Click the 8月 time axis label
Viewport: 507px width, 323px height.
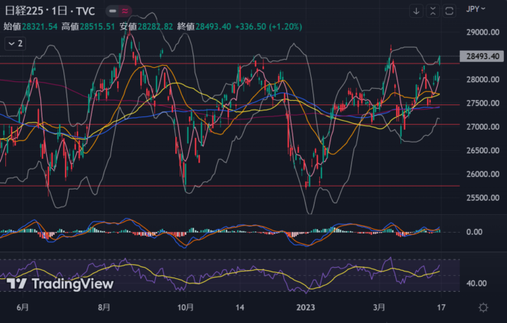point(104,307)
